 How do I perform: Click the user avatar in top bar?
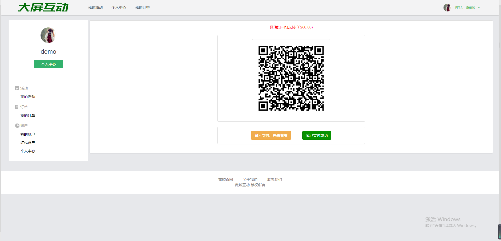coord(447,8)
